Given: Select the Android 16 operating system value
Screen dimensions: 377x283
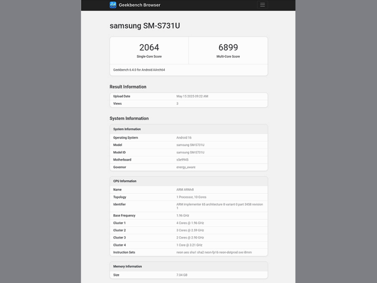Looking at the screenshot, I should [184, 138].
